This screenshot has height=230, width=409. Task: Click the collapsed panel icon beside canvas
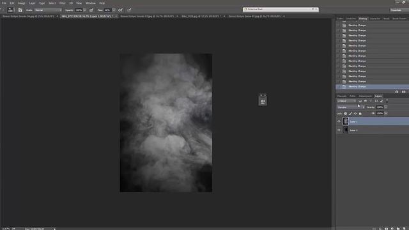(263, 101)
